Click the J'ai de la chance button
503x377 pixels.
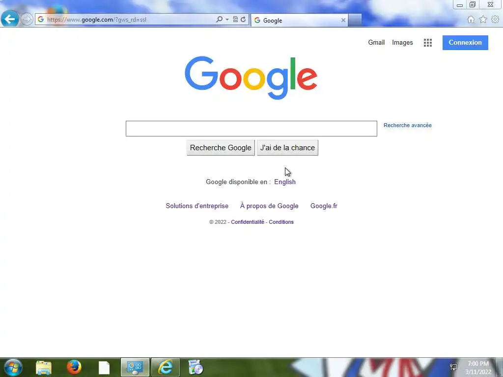[287, 148]
